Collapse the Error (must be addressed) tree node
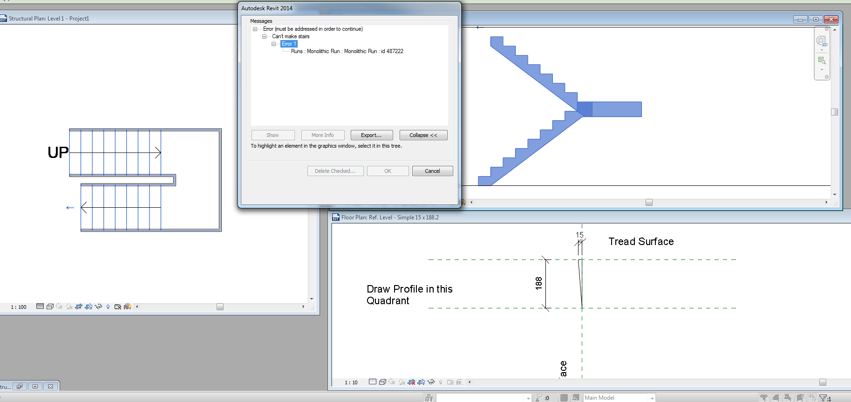The width and height of the screenshot is (851, 402). coord(255,29)
